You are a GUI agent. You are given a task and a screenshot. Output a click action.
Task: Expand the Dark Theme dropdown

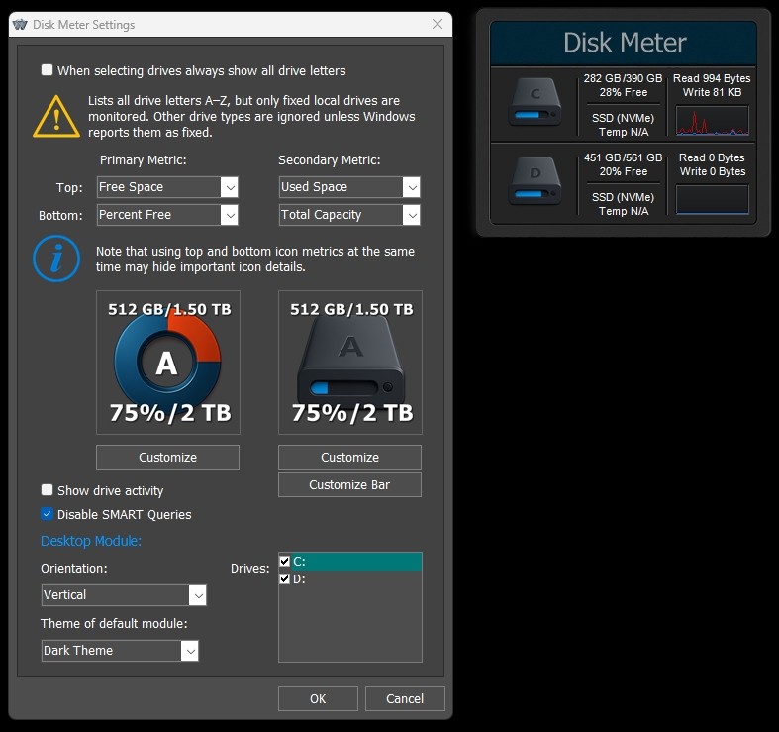pyautogui.click(x=189, y=651)
